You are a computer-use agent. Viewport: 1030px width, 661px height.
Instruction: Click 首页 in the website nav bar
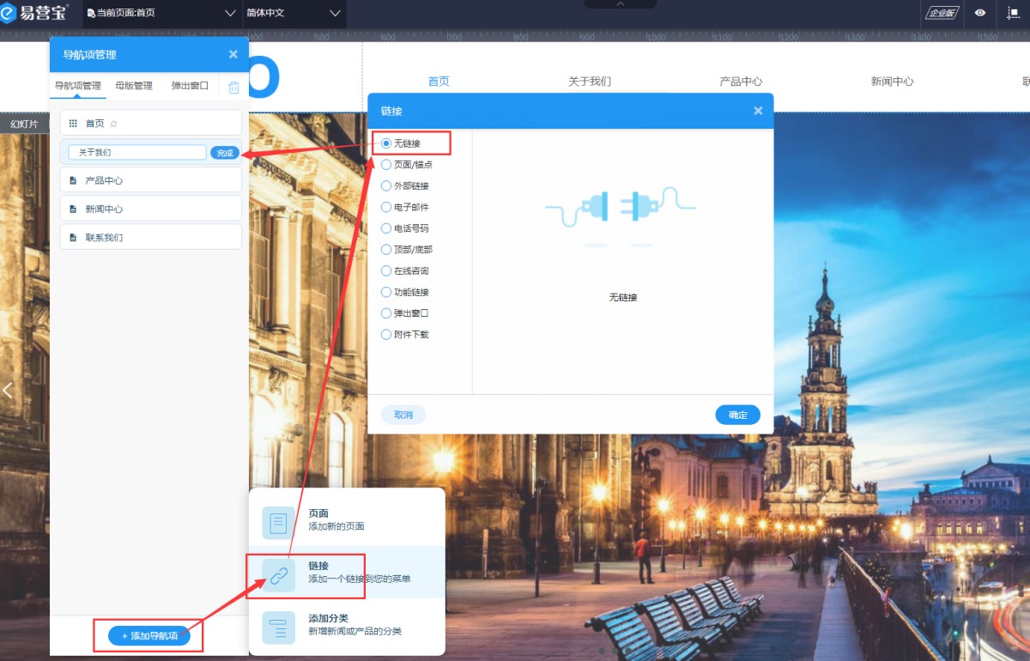(439, 82)
